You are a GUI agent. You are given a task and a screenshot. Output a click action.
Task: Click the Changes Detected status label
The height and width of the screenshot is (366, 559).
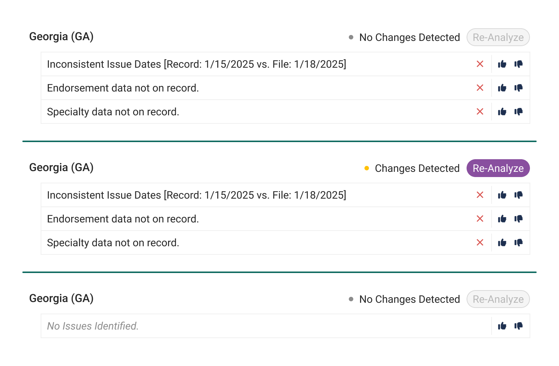[417, 168]
